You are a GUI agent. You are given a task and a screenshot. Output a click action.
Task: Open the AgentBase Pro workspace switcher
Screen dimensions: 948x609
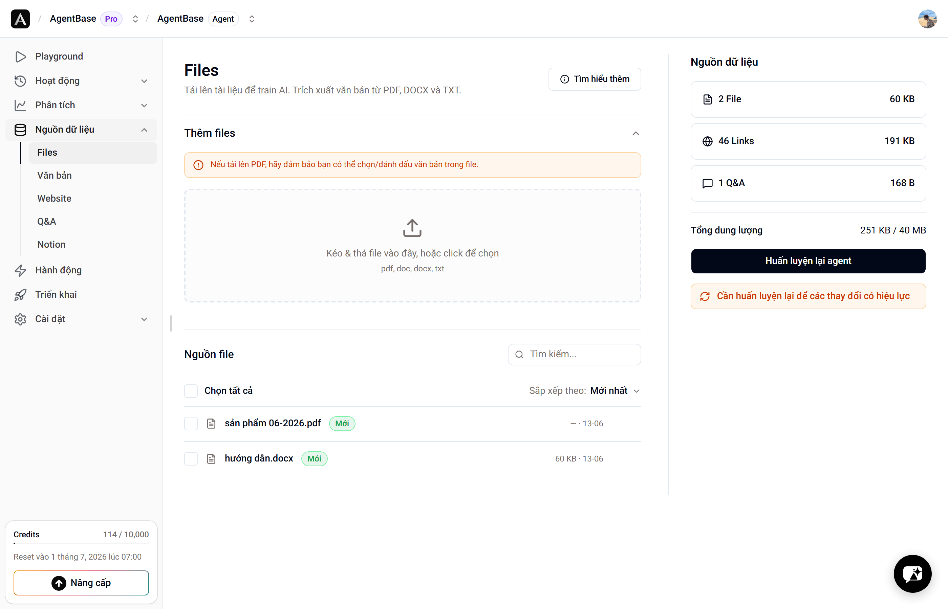click(x=135, y=19)
